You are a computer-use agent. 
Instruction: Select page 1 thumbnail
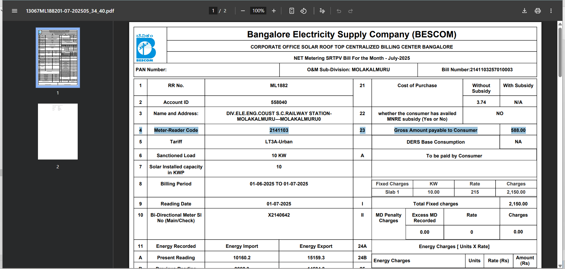(58, 58)
